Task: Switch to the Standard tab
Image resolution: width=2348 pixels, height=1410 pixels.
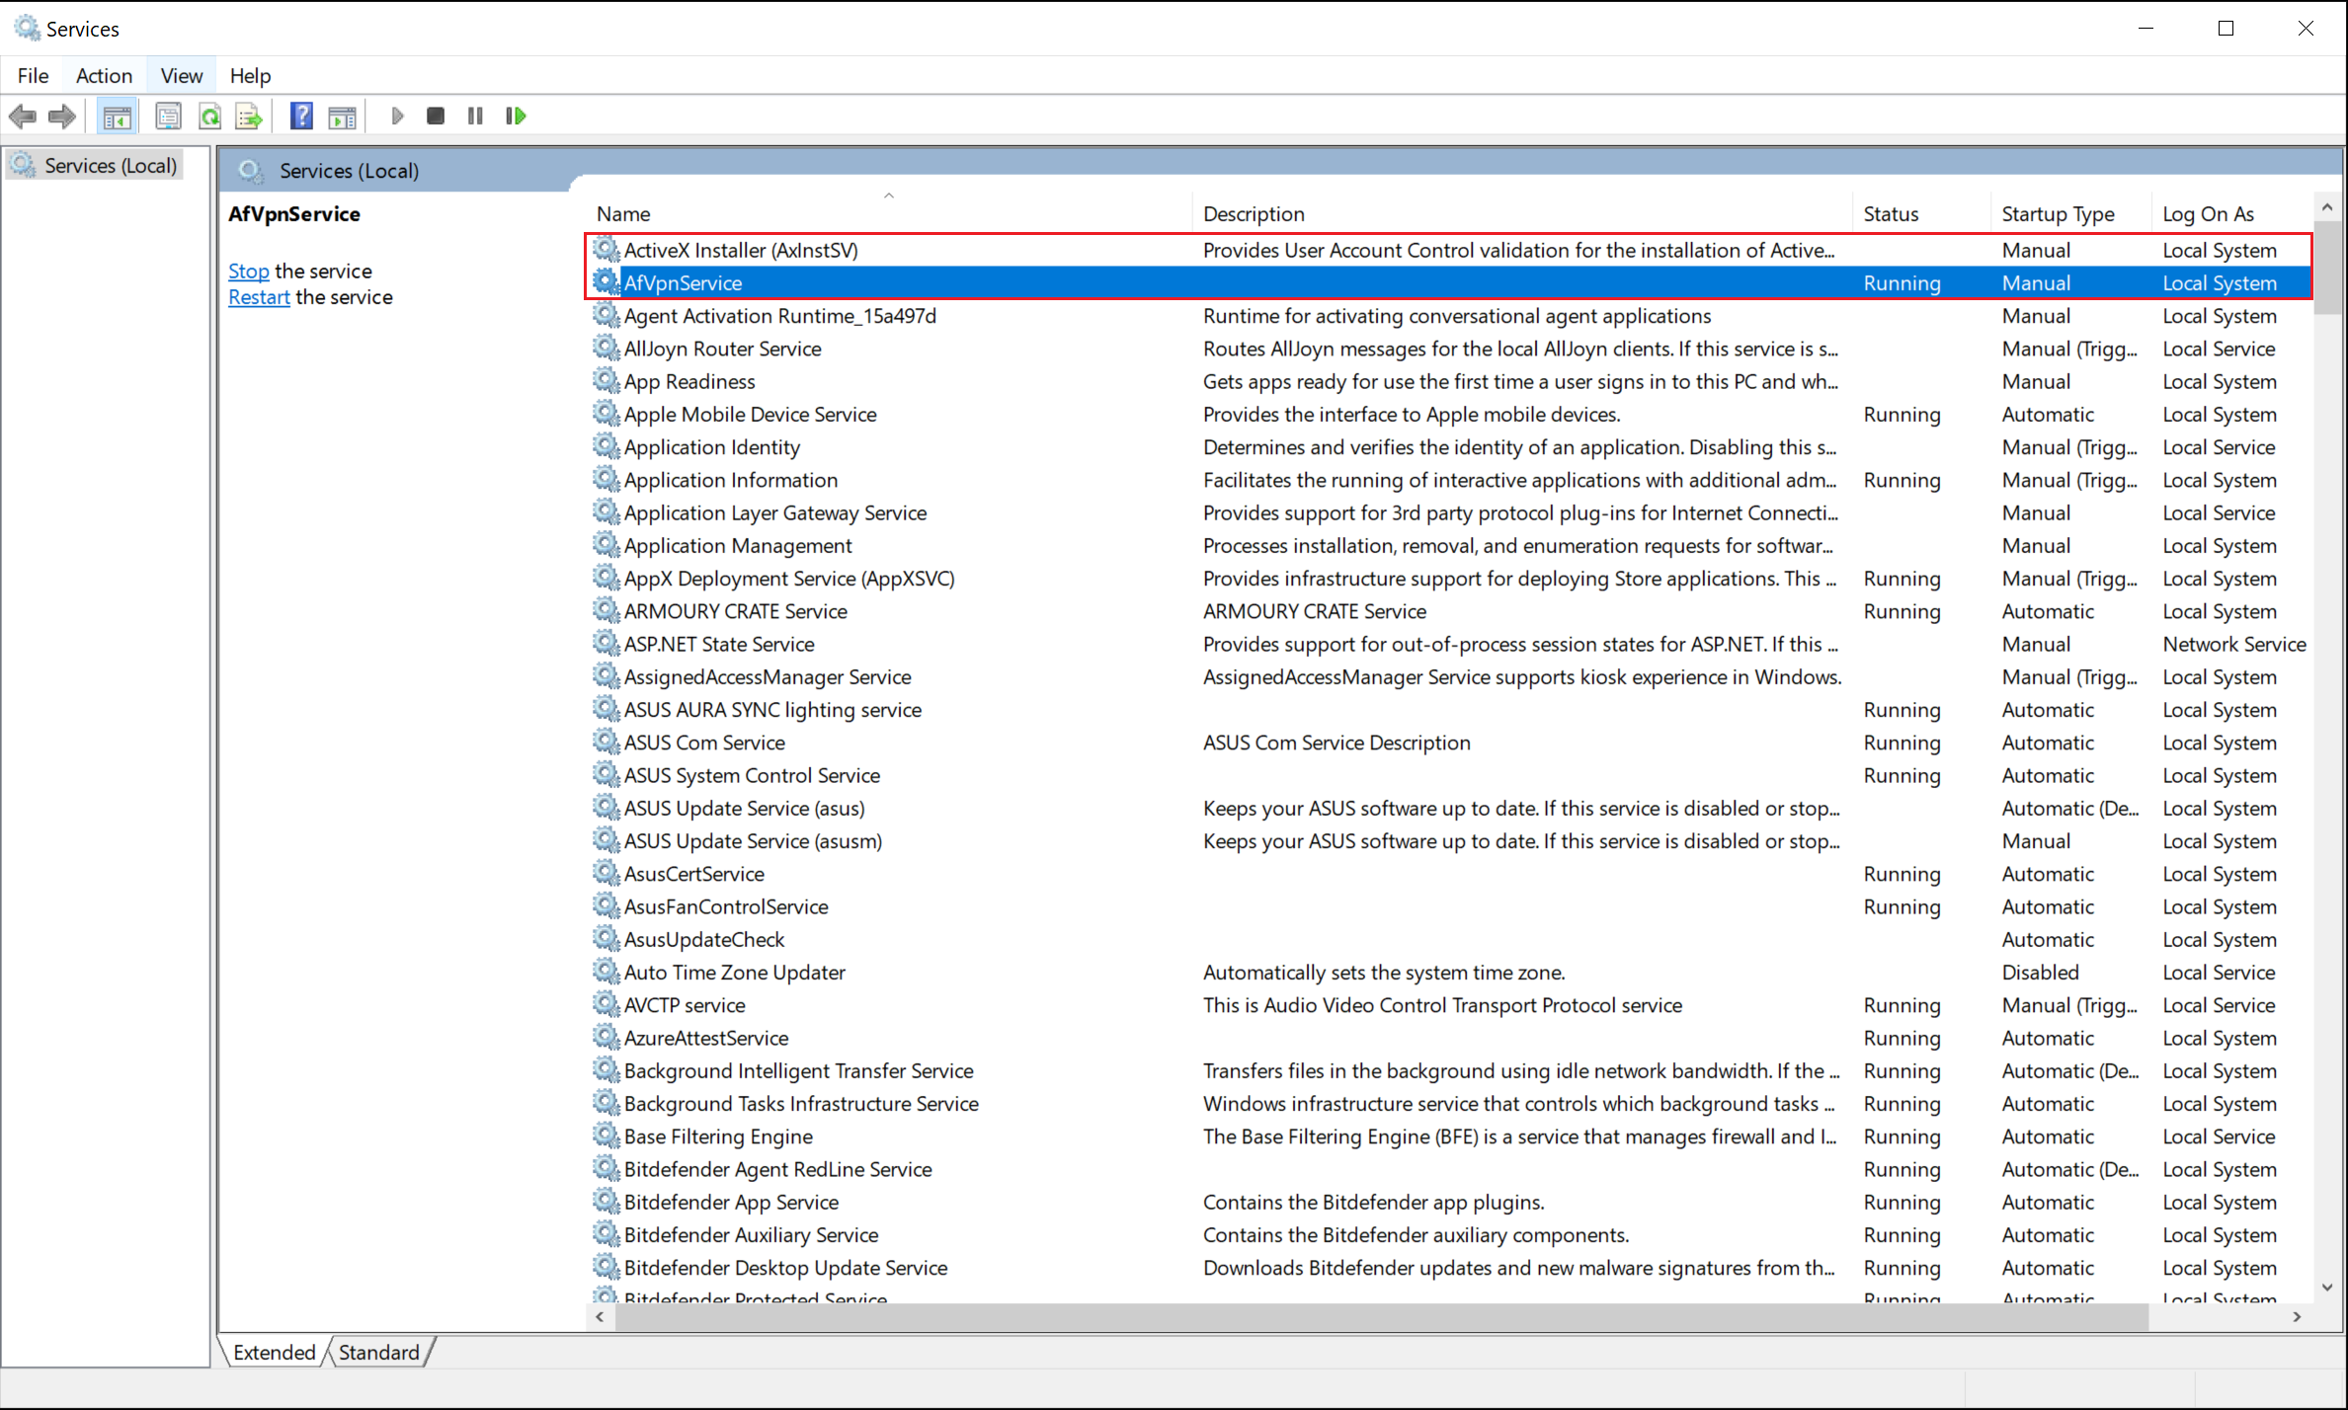Action: pos(379,1352)
